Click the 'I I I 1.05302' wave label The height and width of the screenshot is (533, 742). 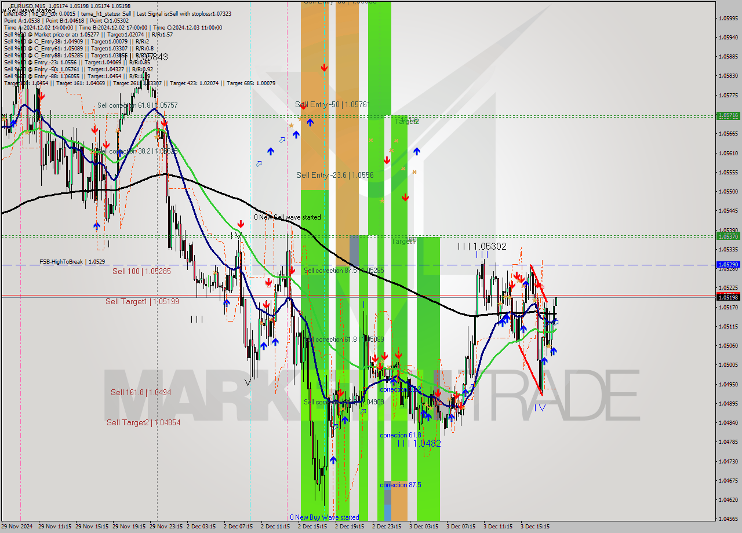482,246
